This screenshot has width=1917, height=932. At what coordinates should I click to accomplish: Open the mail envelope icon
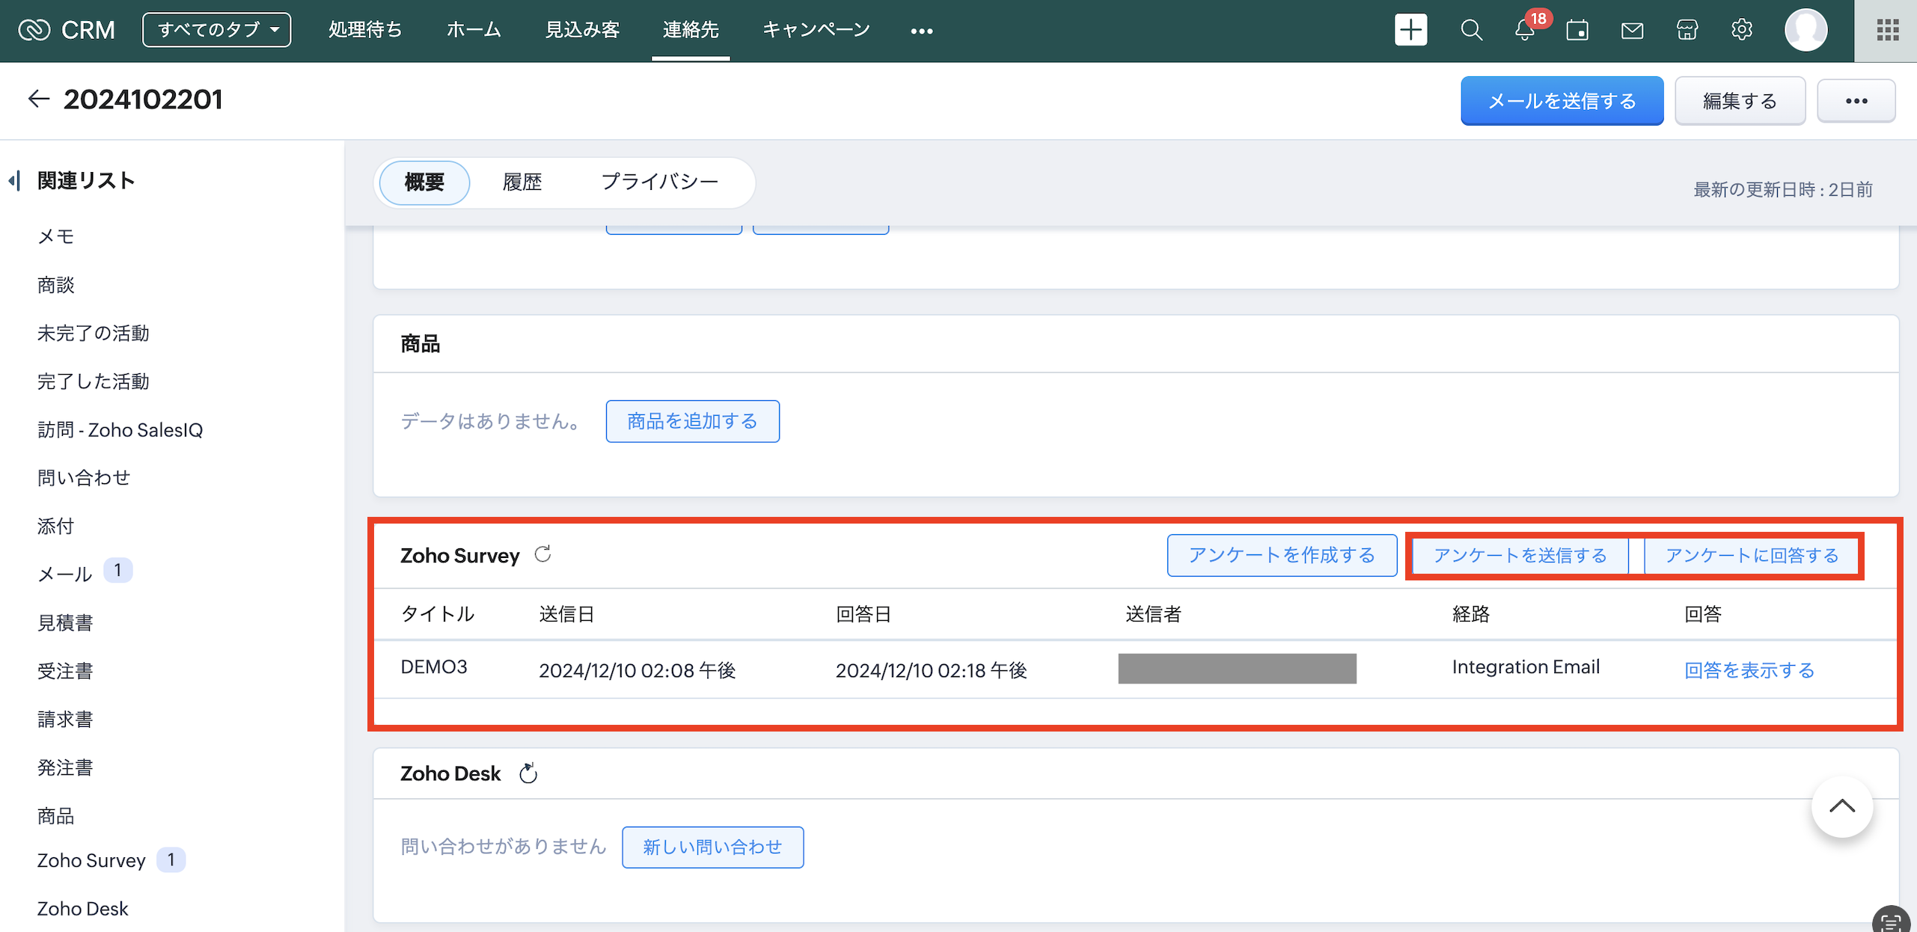[x=1632, y=30]
